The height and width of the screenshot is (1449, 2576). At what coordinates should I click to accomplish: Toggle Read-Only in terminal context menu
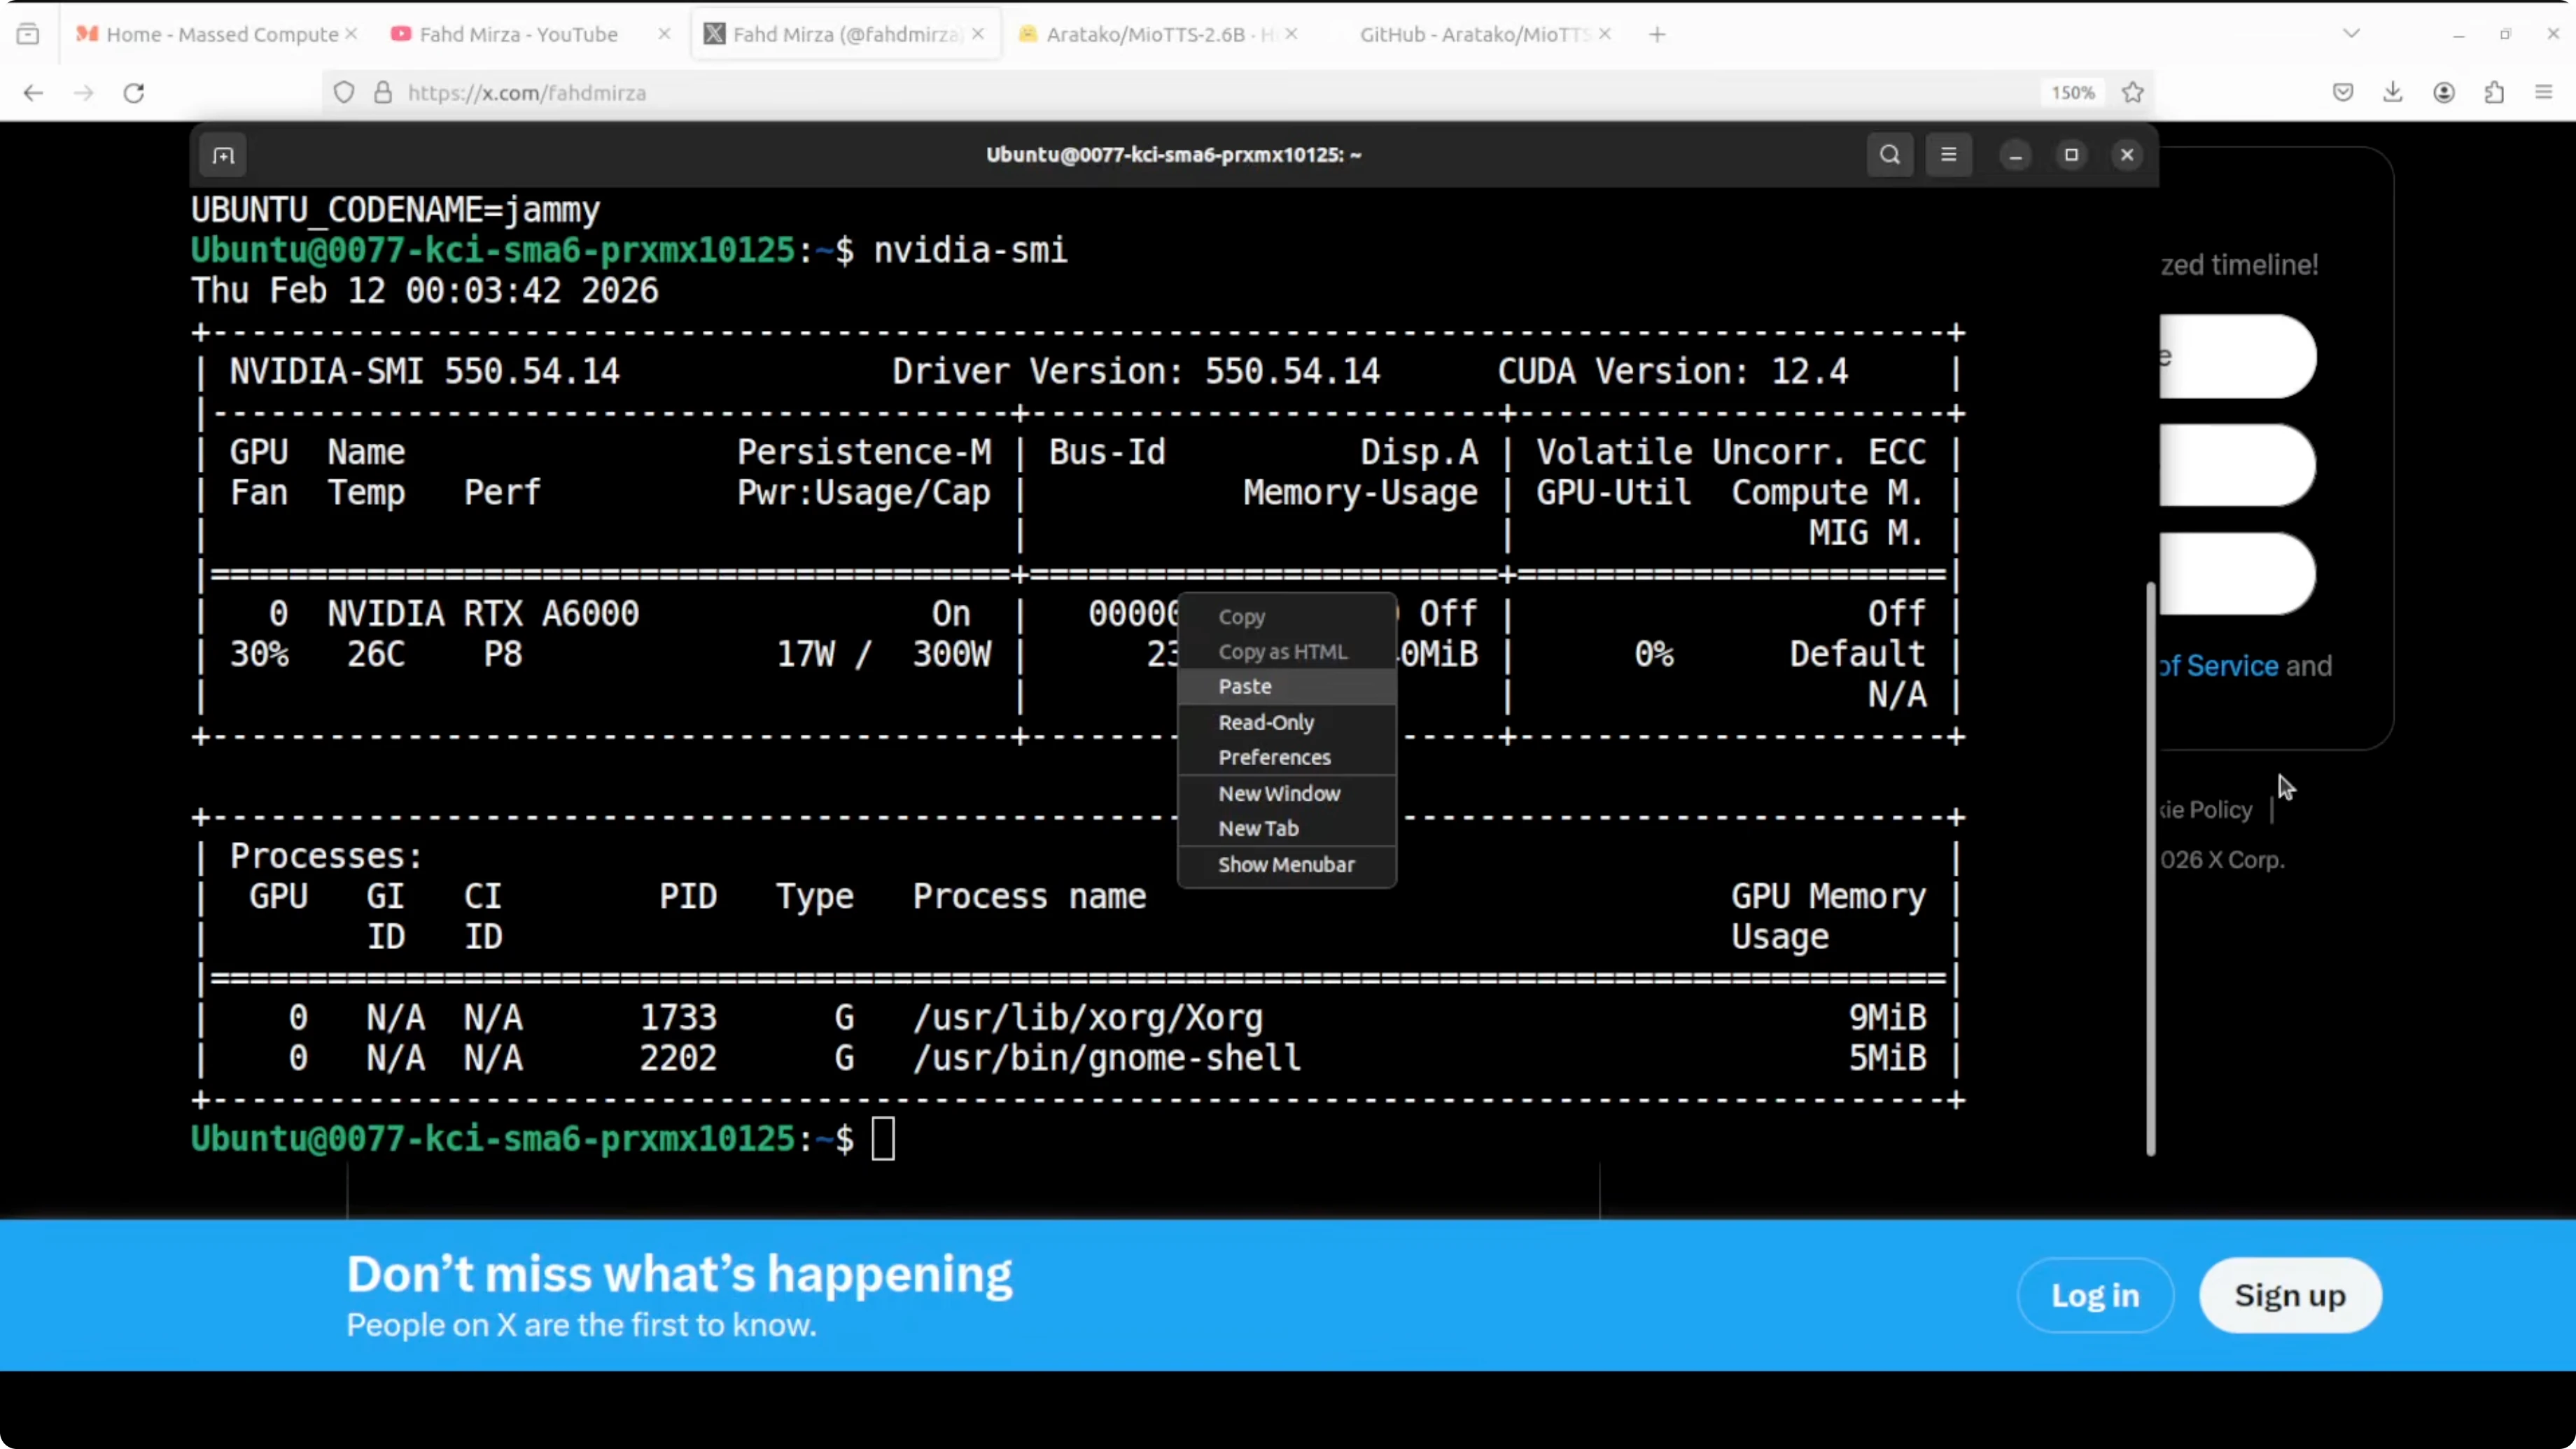(1265, 722)
